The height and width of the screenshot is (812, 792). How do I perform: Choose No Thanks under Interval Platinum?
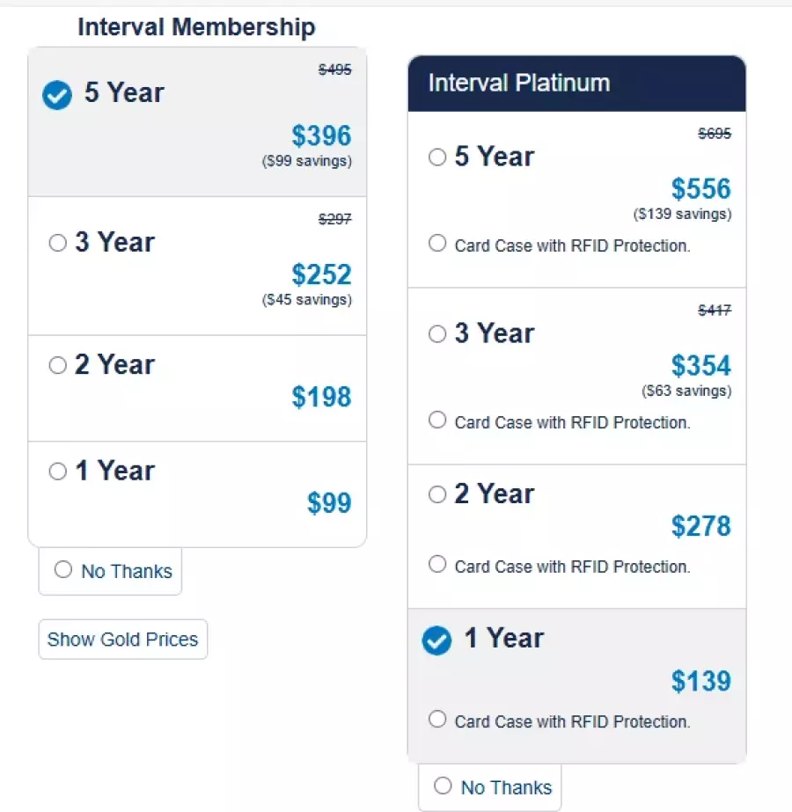pos(443,786)
